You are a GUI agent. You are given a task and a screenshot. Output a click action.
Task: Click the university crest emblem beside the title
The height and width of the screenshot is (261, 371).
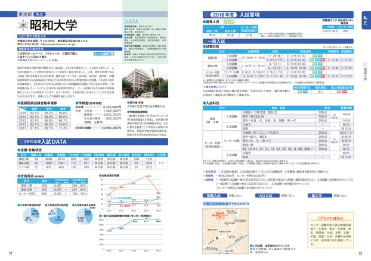point(23,25)
